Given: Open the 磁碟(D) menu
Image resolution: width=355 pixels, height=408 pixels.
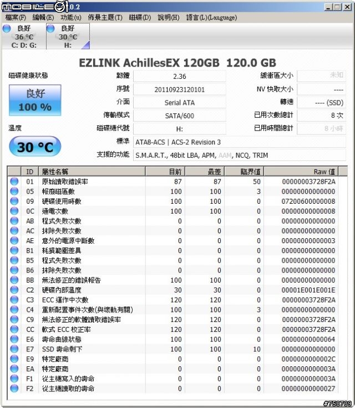Looking at the screenshot, I should point(140,17).
